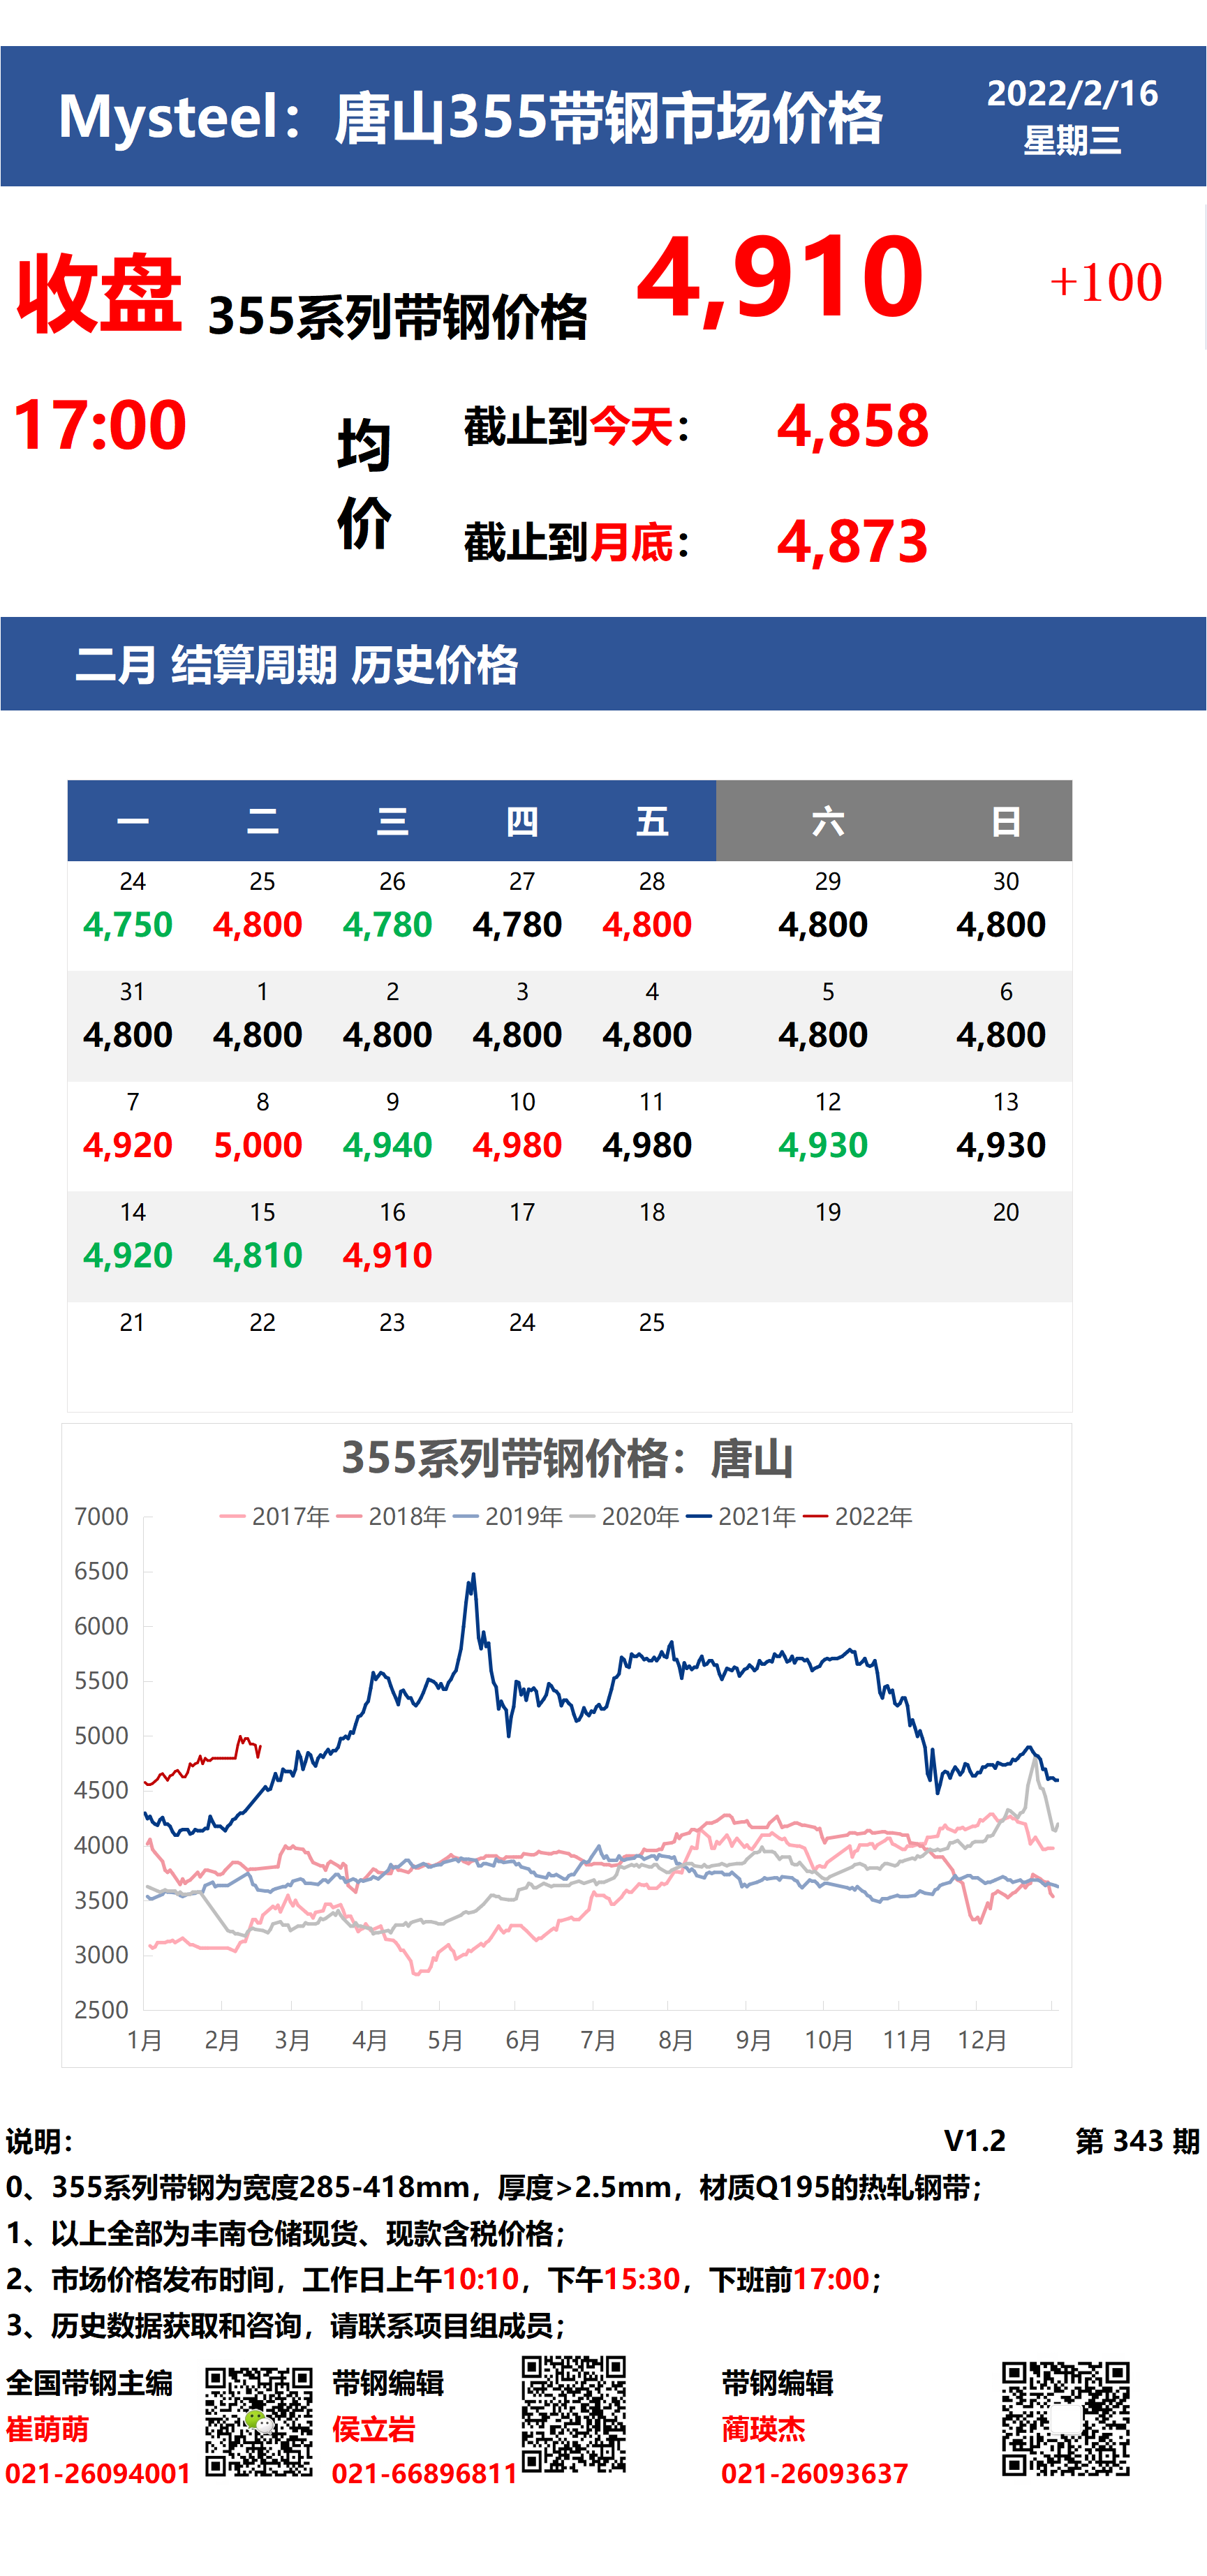This screenshot has height=2576, width=1207.
Task: Click phone number 021-26093637
Action: (x=815, y=2473)
